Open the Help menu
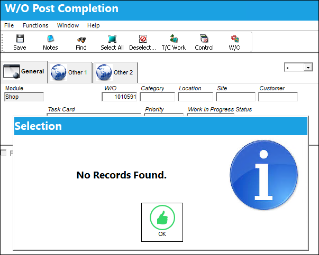This screenshot has width=319, height=255. [94, 25]
